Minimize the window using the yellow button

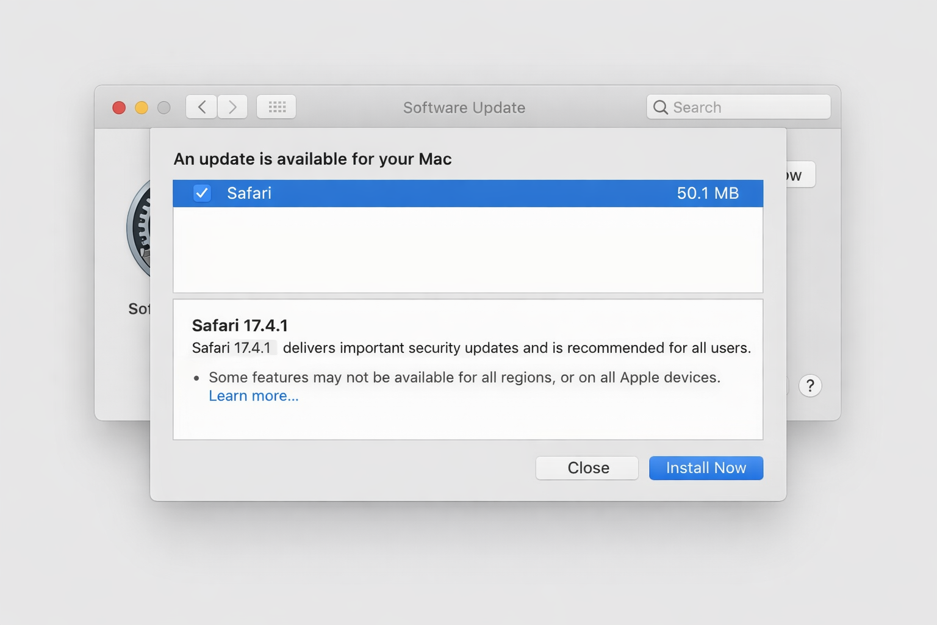pos(142,108)
